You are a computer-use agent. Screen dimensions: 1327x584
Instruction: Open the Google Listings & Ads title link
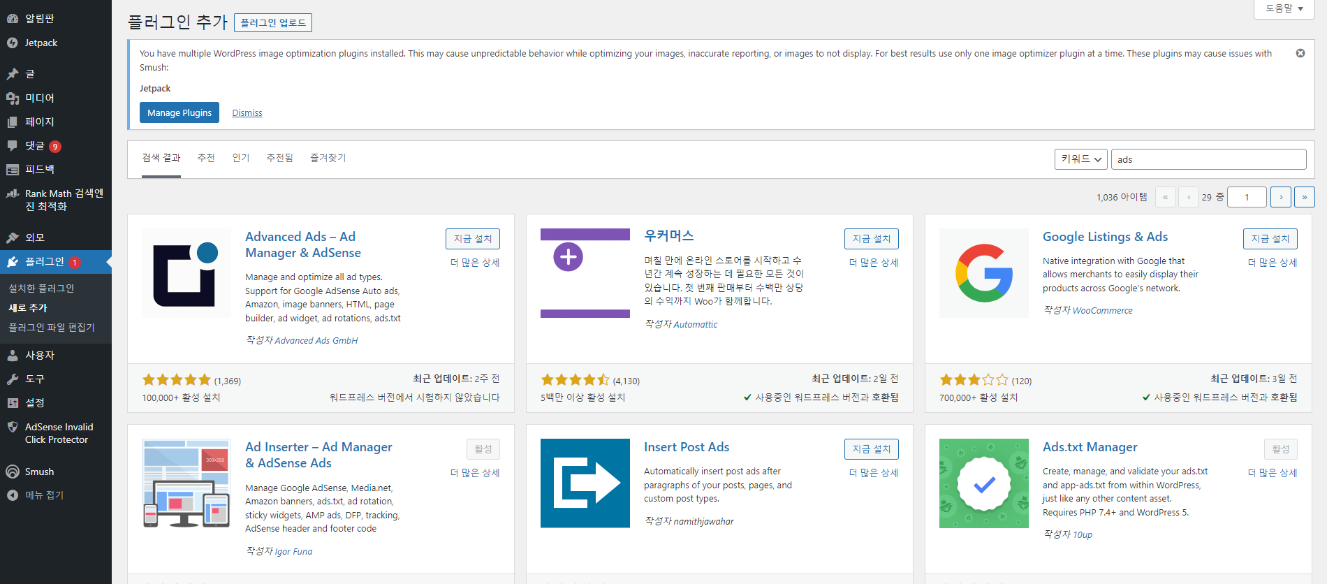pos(1105,237)
